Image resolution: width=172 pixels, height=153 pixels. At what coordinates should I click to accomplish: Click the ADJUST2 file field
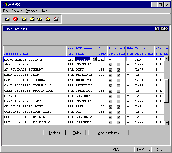(84, 59)
